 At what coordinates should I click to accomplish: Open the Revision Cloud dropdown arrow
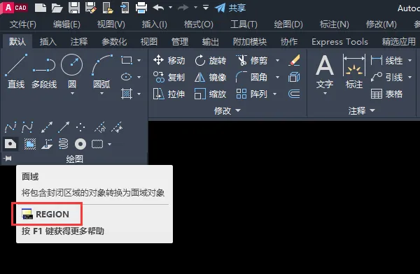click(x=109, y=144)
